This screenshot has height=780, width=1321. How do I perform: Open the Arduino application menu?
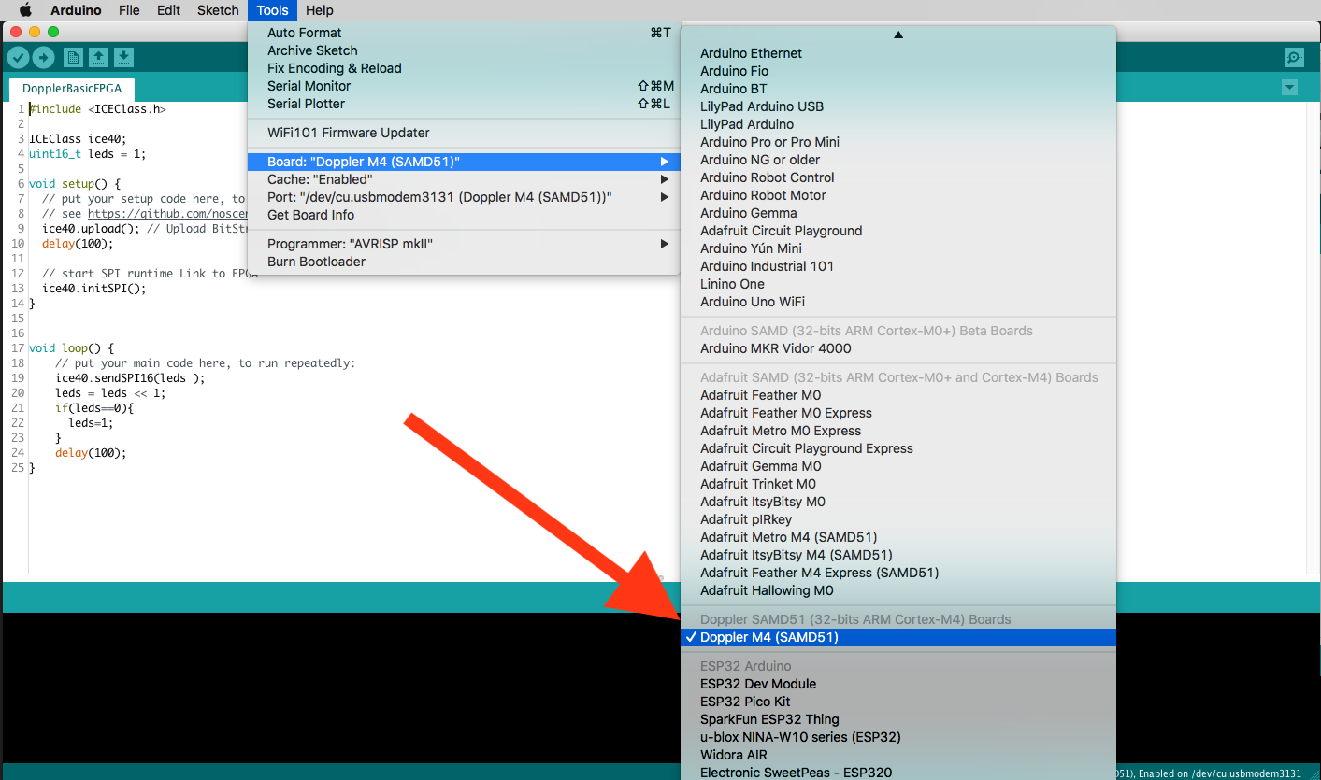coord(77,10)
